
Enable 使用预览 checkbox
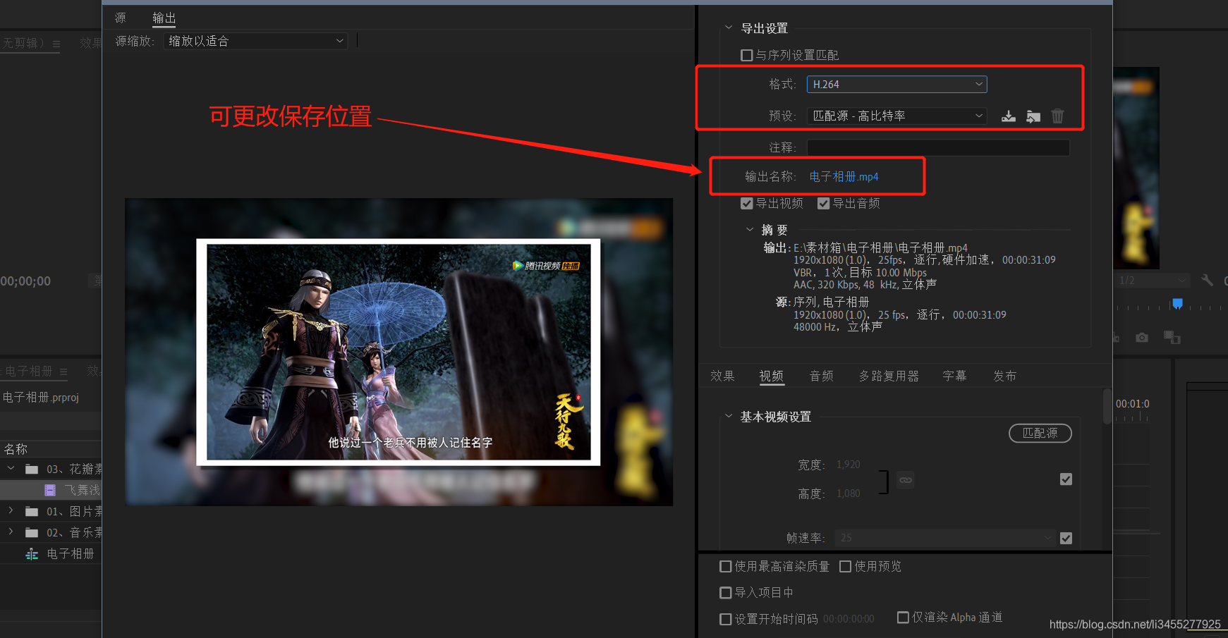[845, 567]
